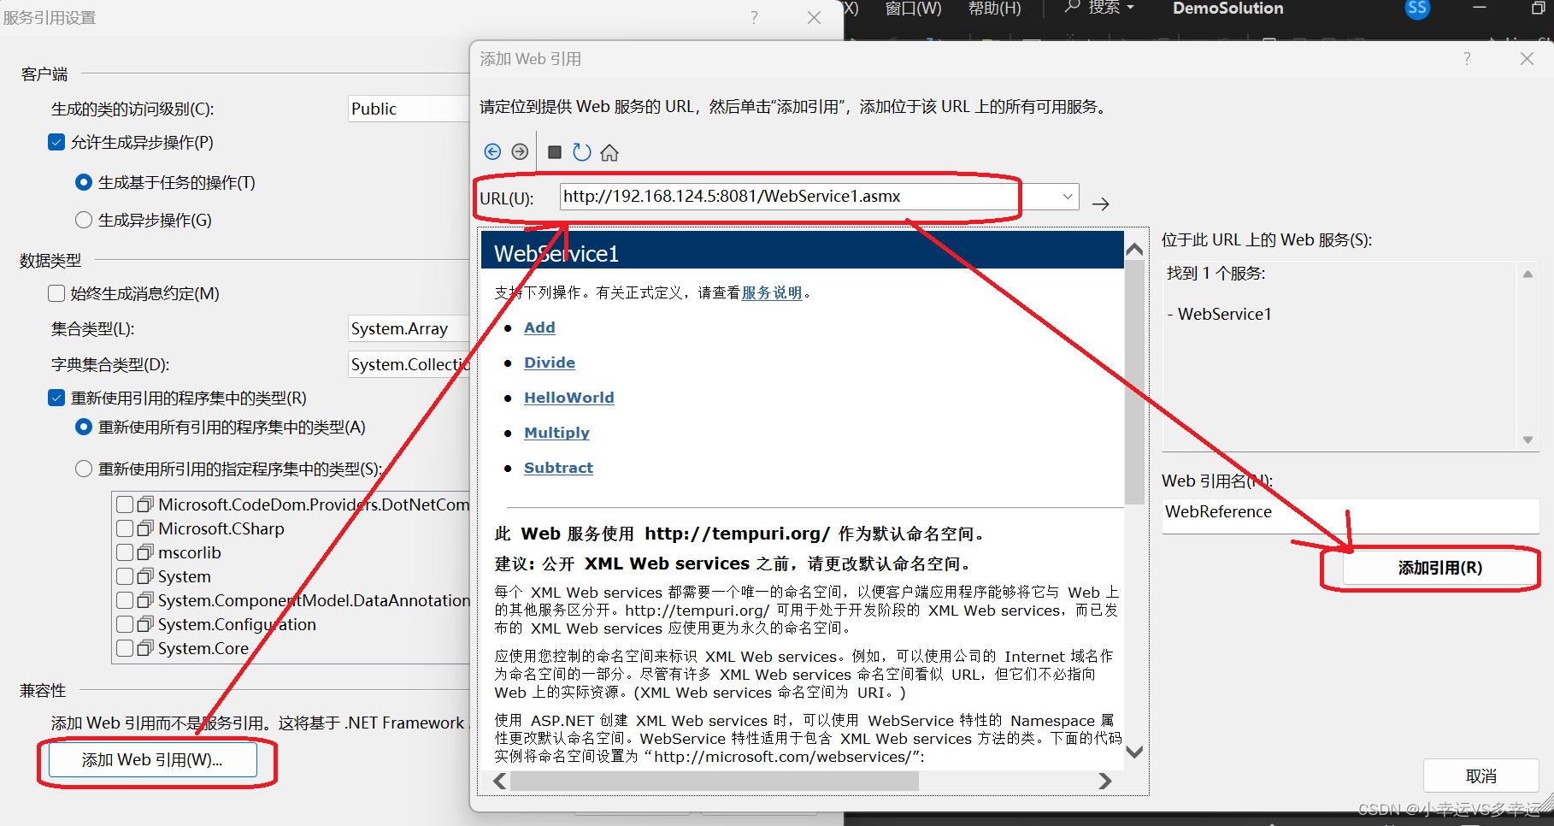1554x826 pixels.
Task: Expand the URL history dropdown arrow
Action: pos(1068,197)
